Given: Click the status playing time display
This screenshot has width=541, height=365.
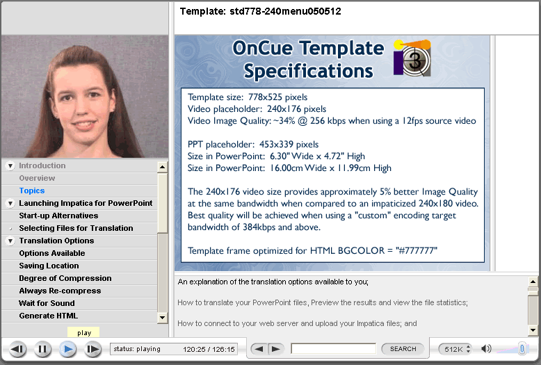Looking at the screenshot, I should click(175, 349).
